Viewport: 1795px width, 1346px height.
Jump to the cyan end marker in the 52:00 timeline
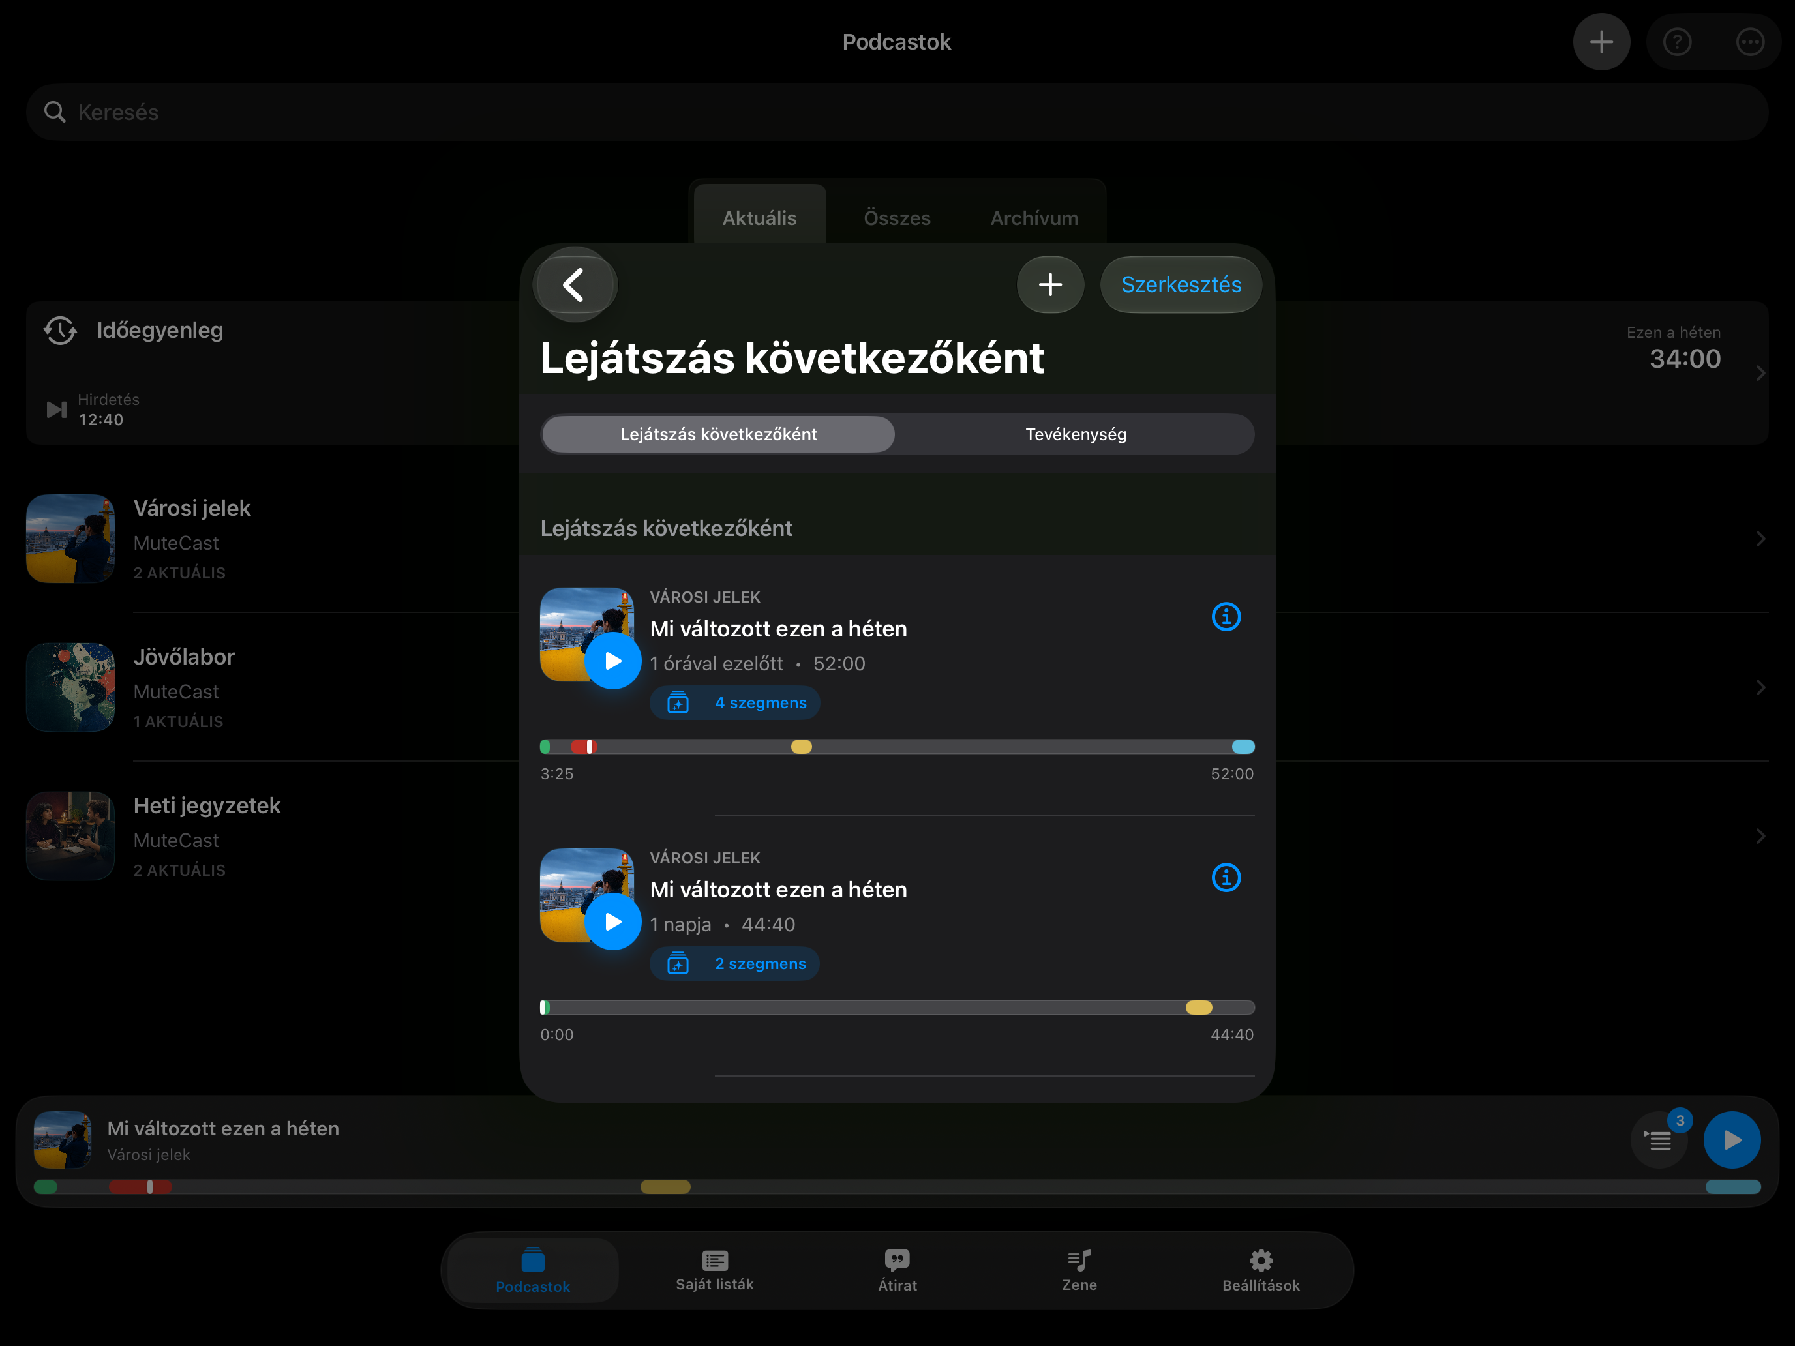[1243, 747]
